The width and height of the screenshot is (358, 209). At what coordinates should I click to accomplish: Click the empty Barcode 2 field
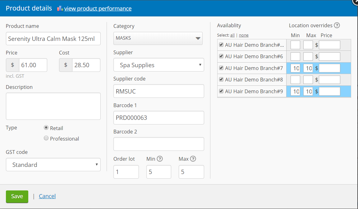159,144
